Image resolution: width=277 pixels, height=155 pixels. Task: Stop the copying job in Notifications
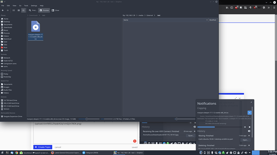[249, 127]
